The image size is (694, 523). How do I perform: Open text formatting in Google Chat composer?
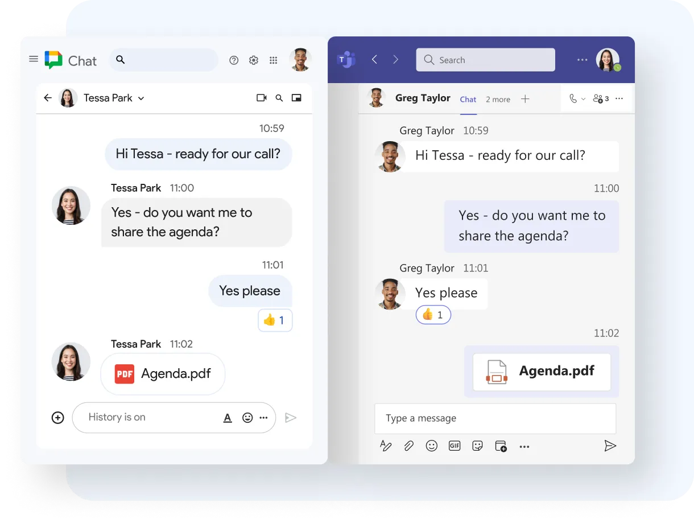click(228, 418)
